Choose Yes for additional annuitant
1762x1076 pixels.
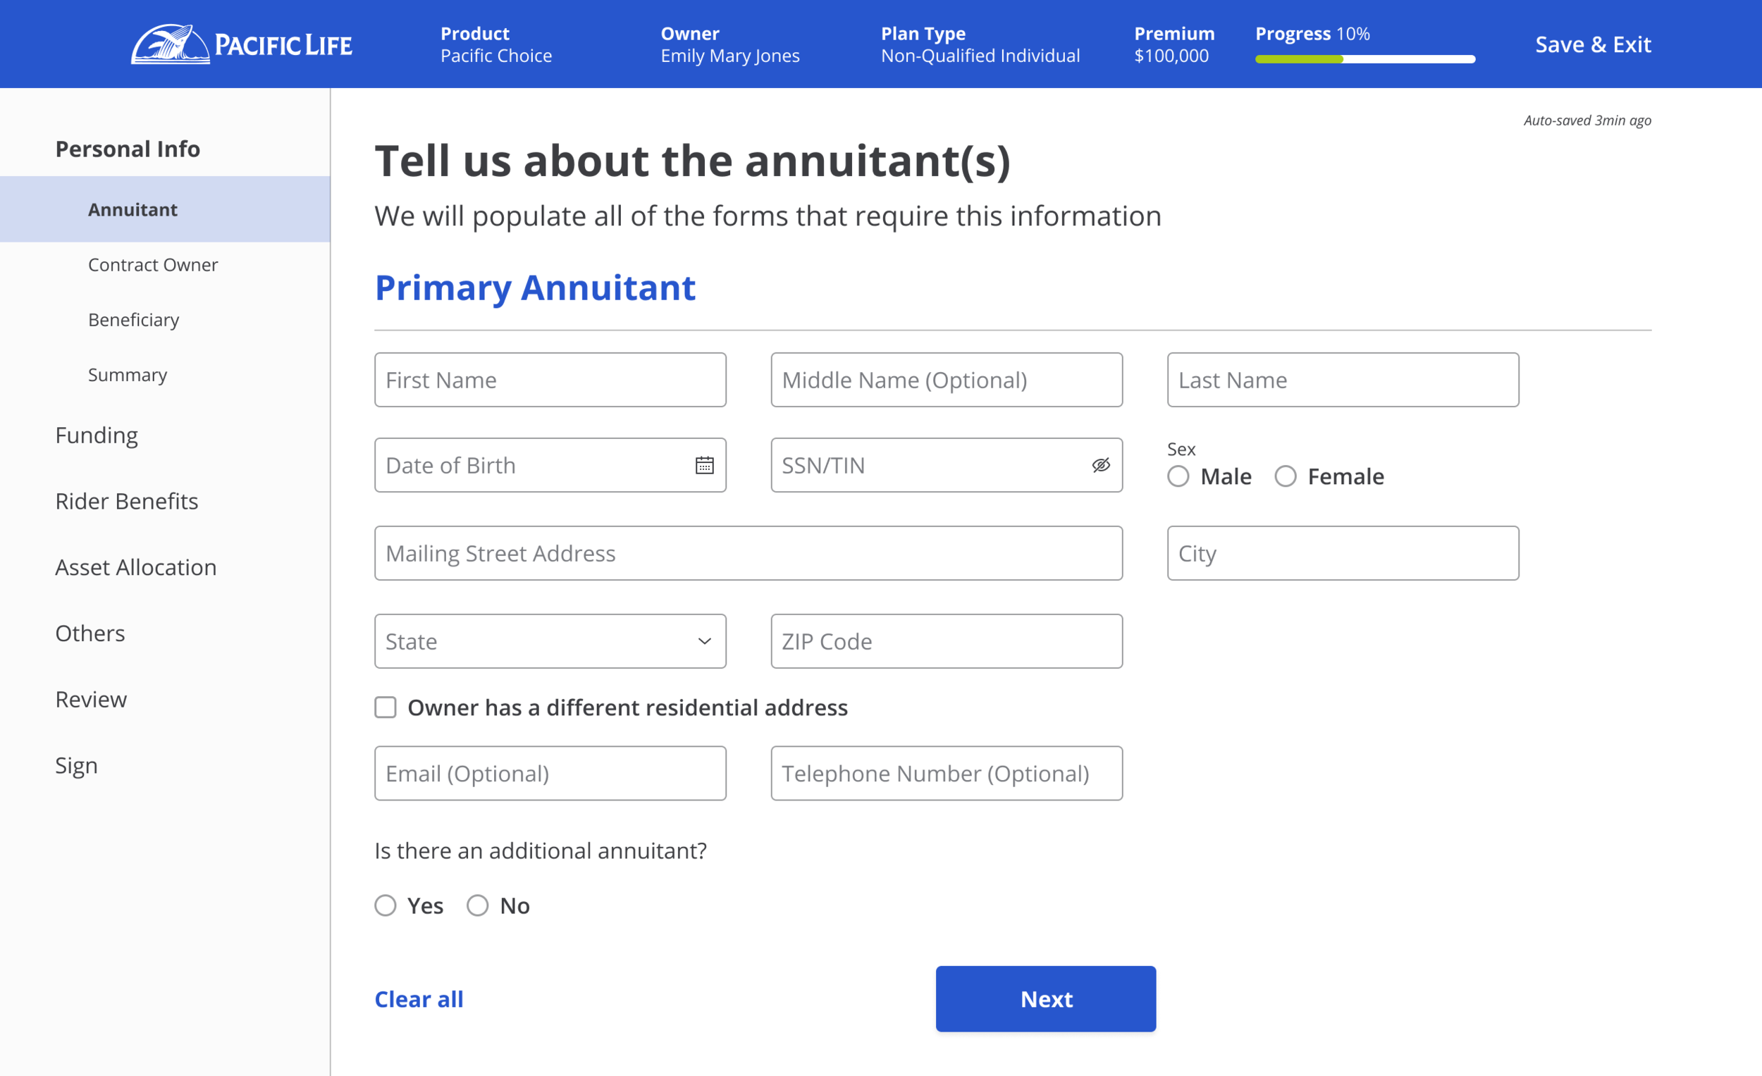pos(386,906)
